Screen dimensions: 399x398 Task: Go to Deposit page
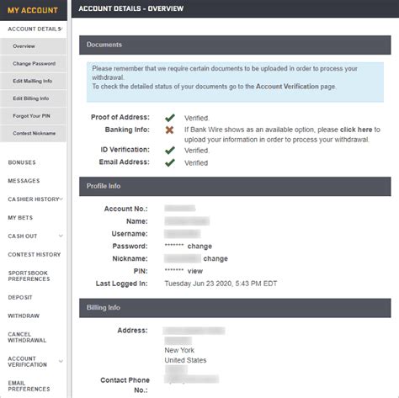20,297
